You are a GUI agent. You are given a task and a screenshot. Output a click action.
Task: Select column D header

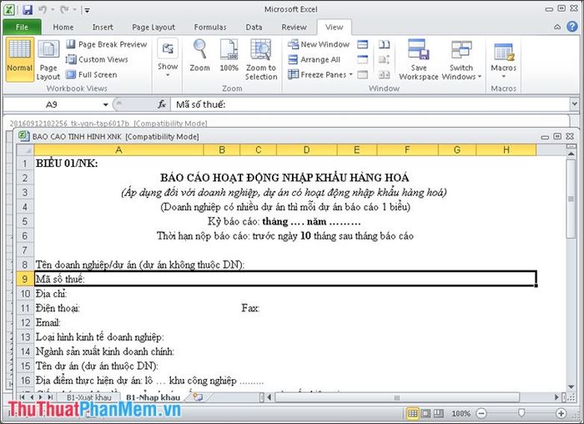pos(306,149)
